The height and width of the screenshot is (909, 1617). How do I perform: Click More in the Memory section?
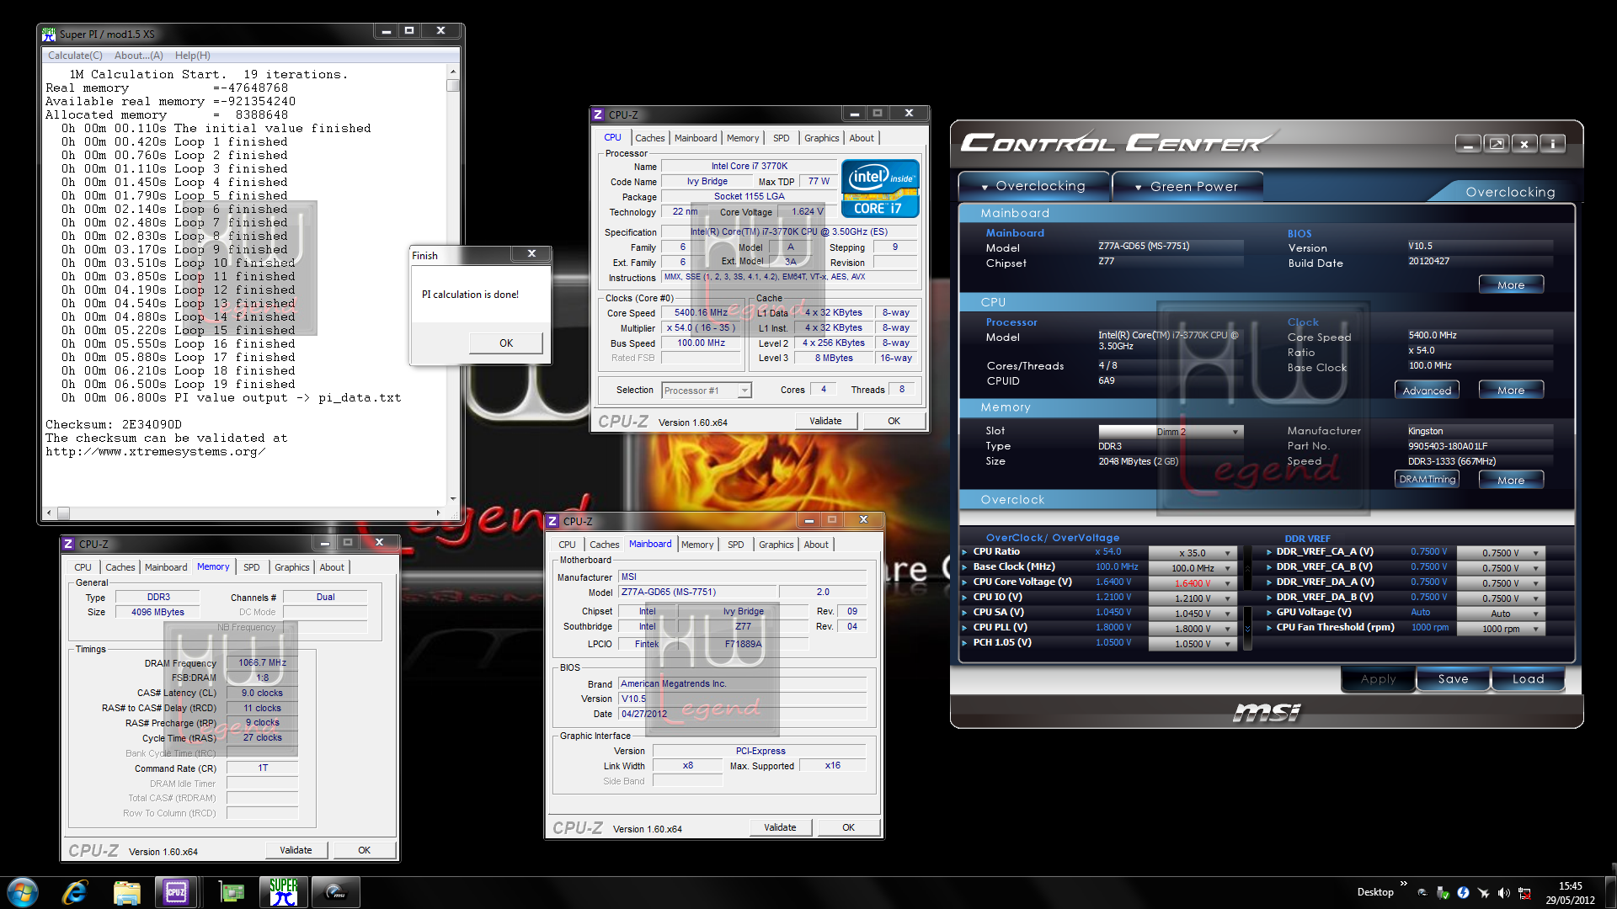[x=1511, y=480]
